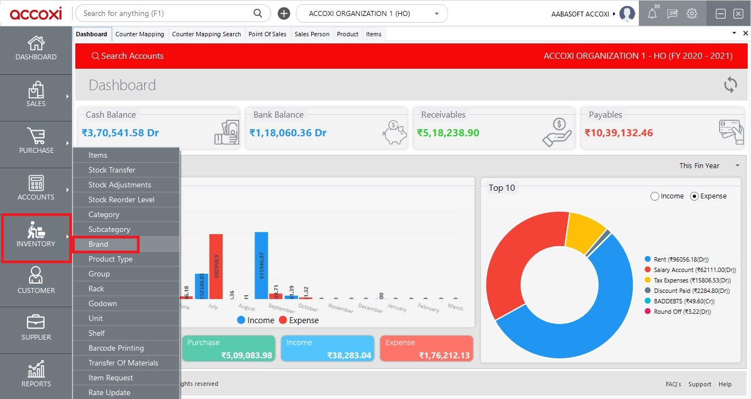Click the Tax Expenses legend color marker

tap(648, 280)
